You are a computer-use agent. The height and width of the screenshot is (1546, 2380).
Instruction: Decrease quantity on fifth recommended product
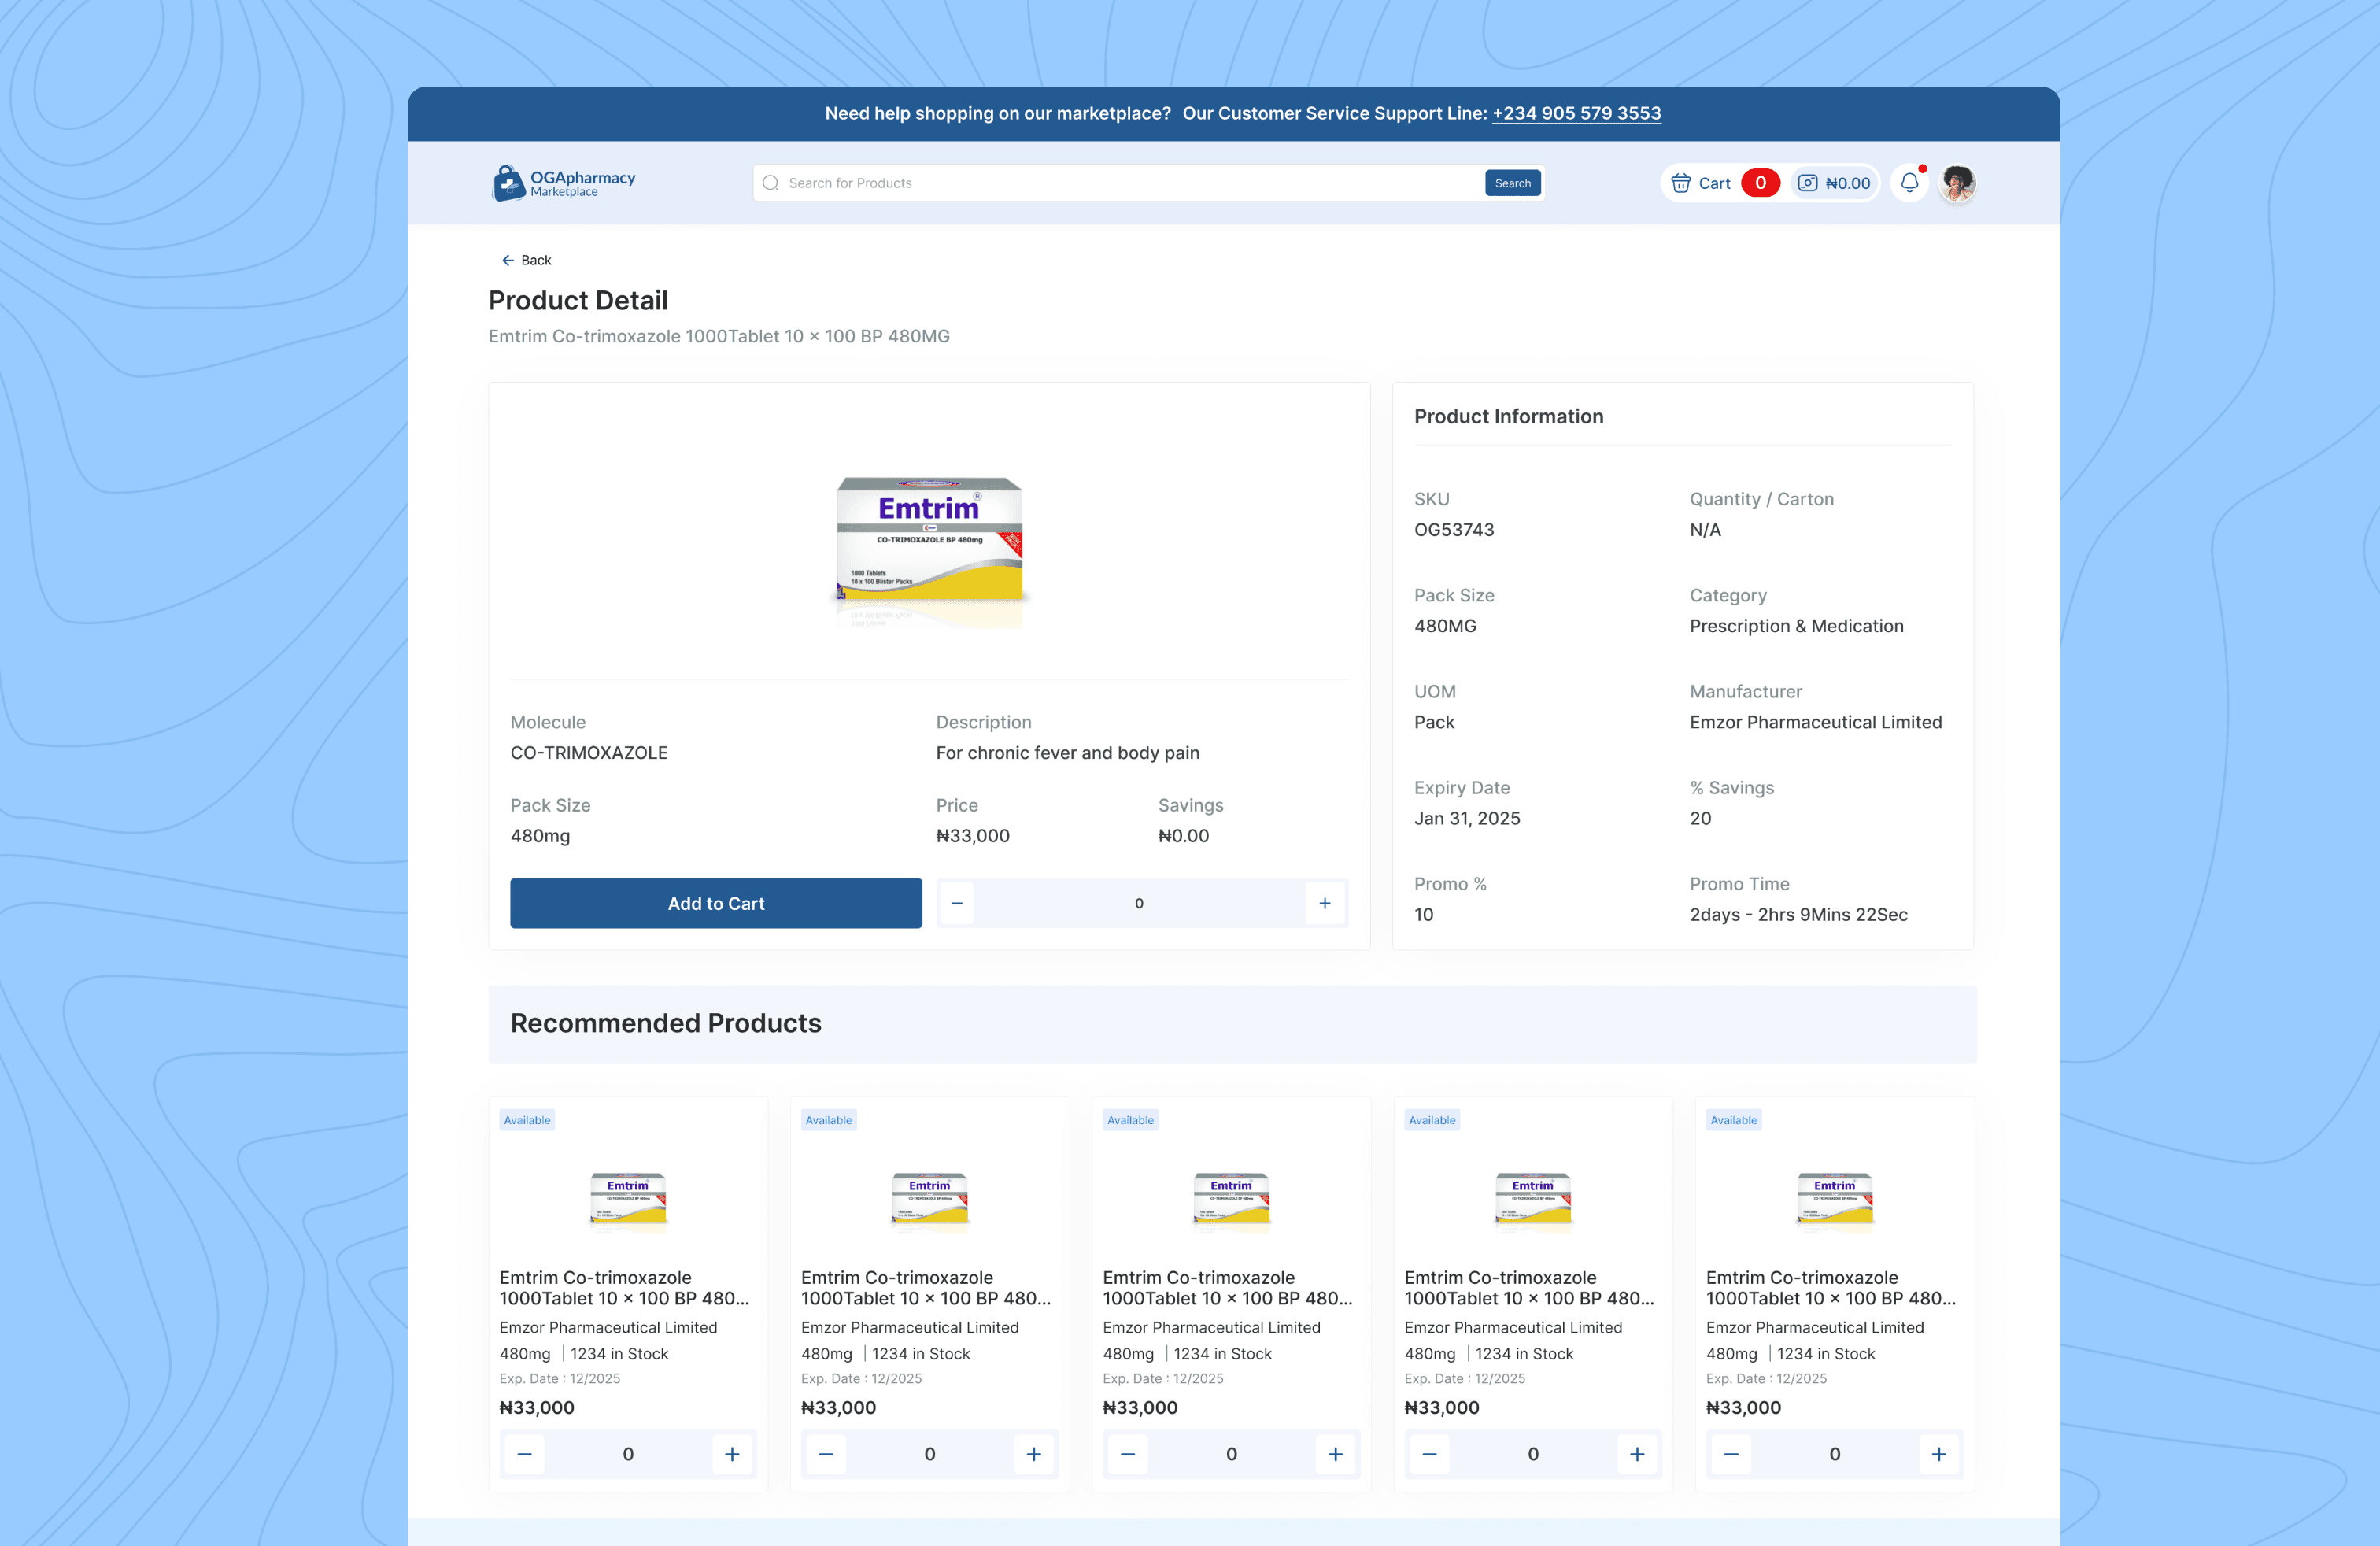1732,1454
